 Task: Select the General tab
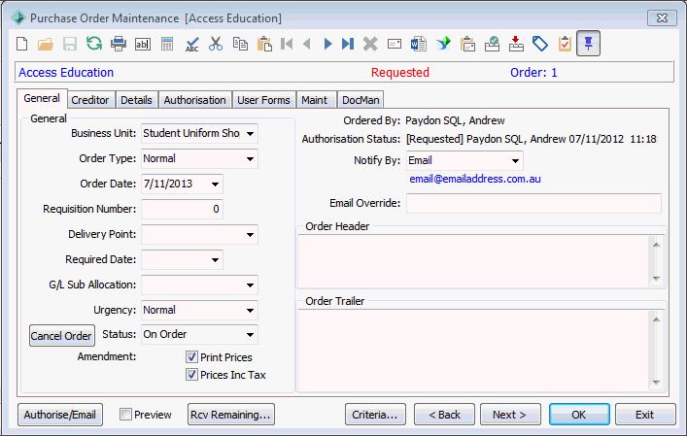(42, 98)
